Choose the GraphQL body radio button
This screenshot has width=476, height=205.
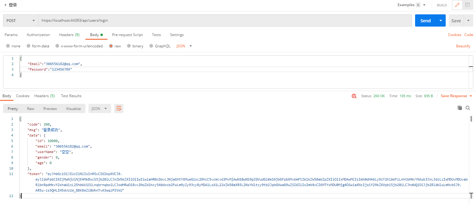pyautogui.click(x=151, y=46)
